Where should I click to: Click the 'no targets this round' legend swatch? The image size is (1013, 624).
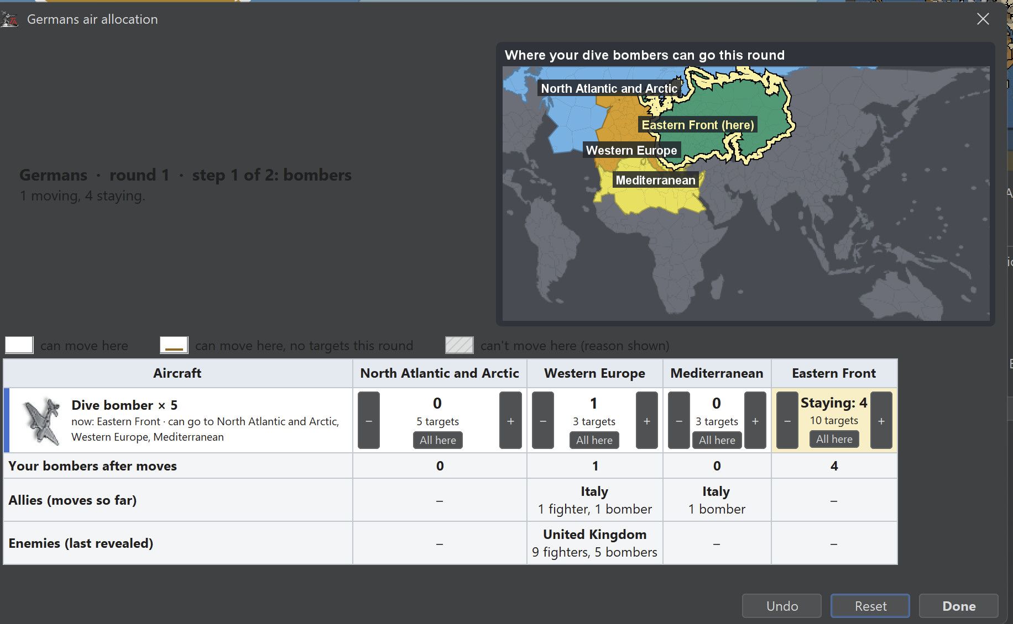(x=174, y=345)
